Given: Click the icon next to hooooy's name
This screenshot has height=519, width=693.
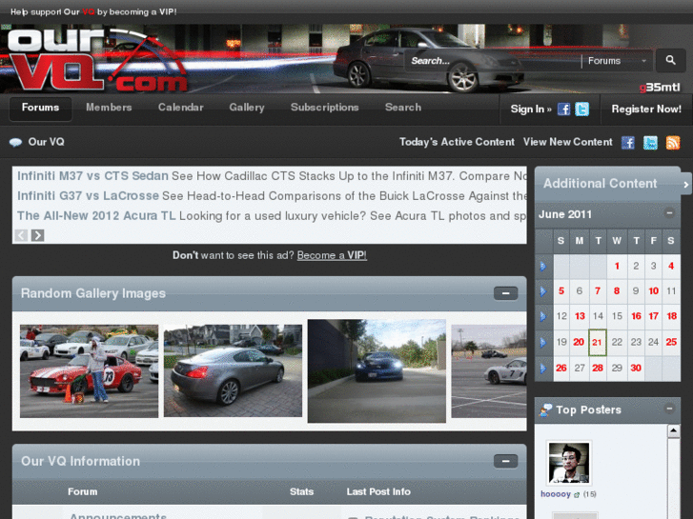Looking at the screenshot, I should coord(577,495).
